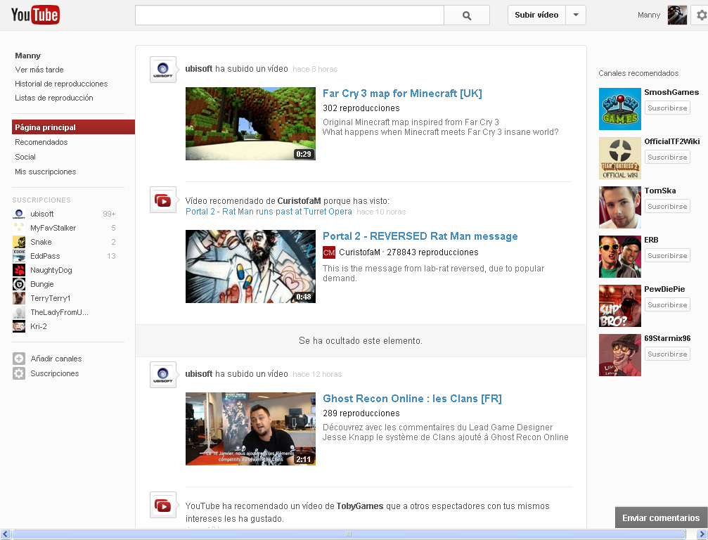Click ubisoft avatar on Far Cry post
Image resolution: width=708 pixels, height=540 pixels.
[163, 70]
